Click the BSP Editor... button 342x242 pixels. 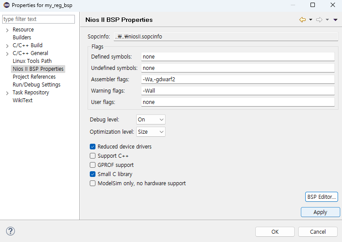321,197
